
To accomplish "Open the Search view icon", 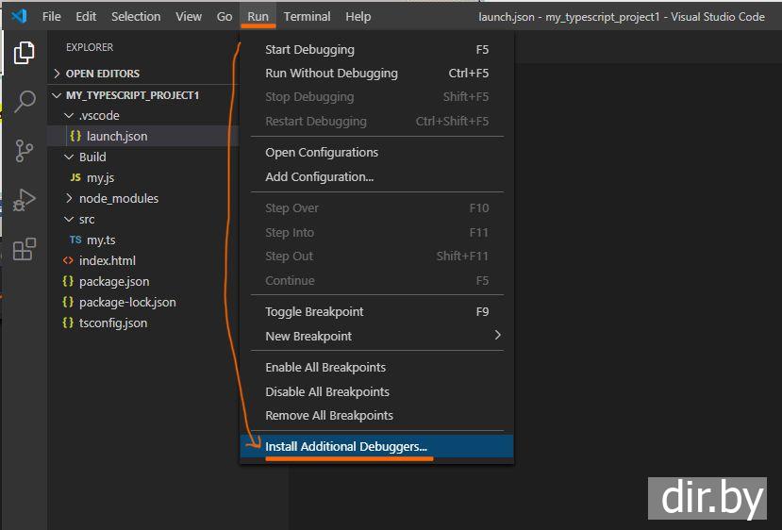I will (x=24, y=101).
